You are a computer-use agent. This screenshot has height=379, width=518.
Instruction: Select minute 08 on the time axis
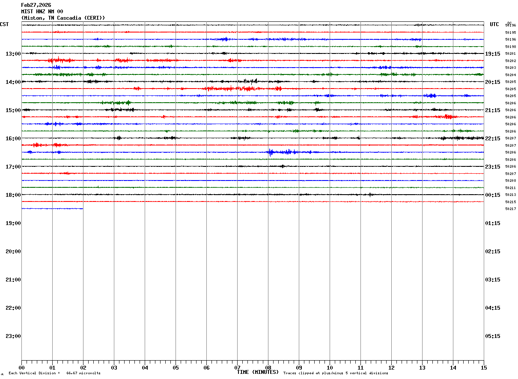click(x=268, y=367)
